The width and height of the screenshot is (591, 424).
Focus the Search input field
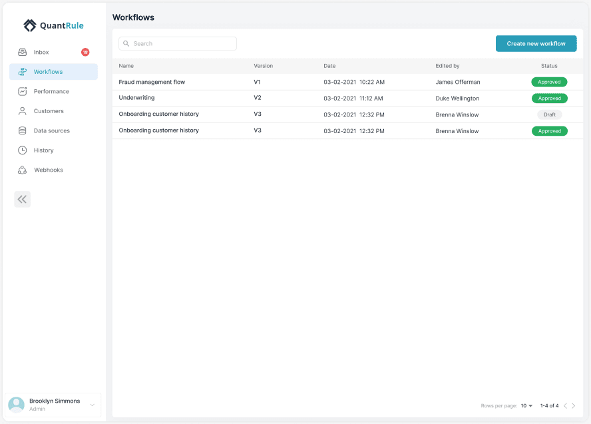point(178,43)
